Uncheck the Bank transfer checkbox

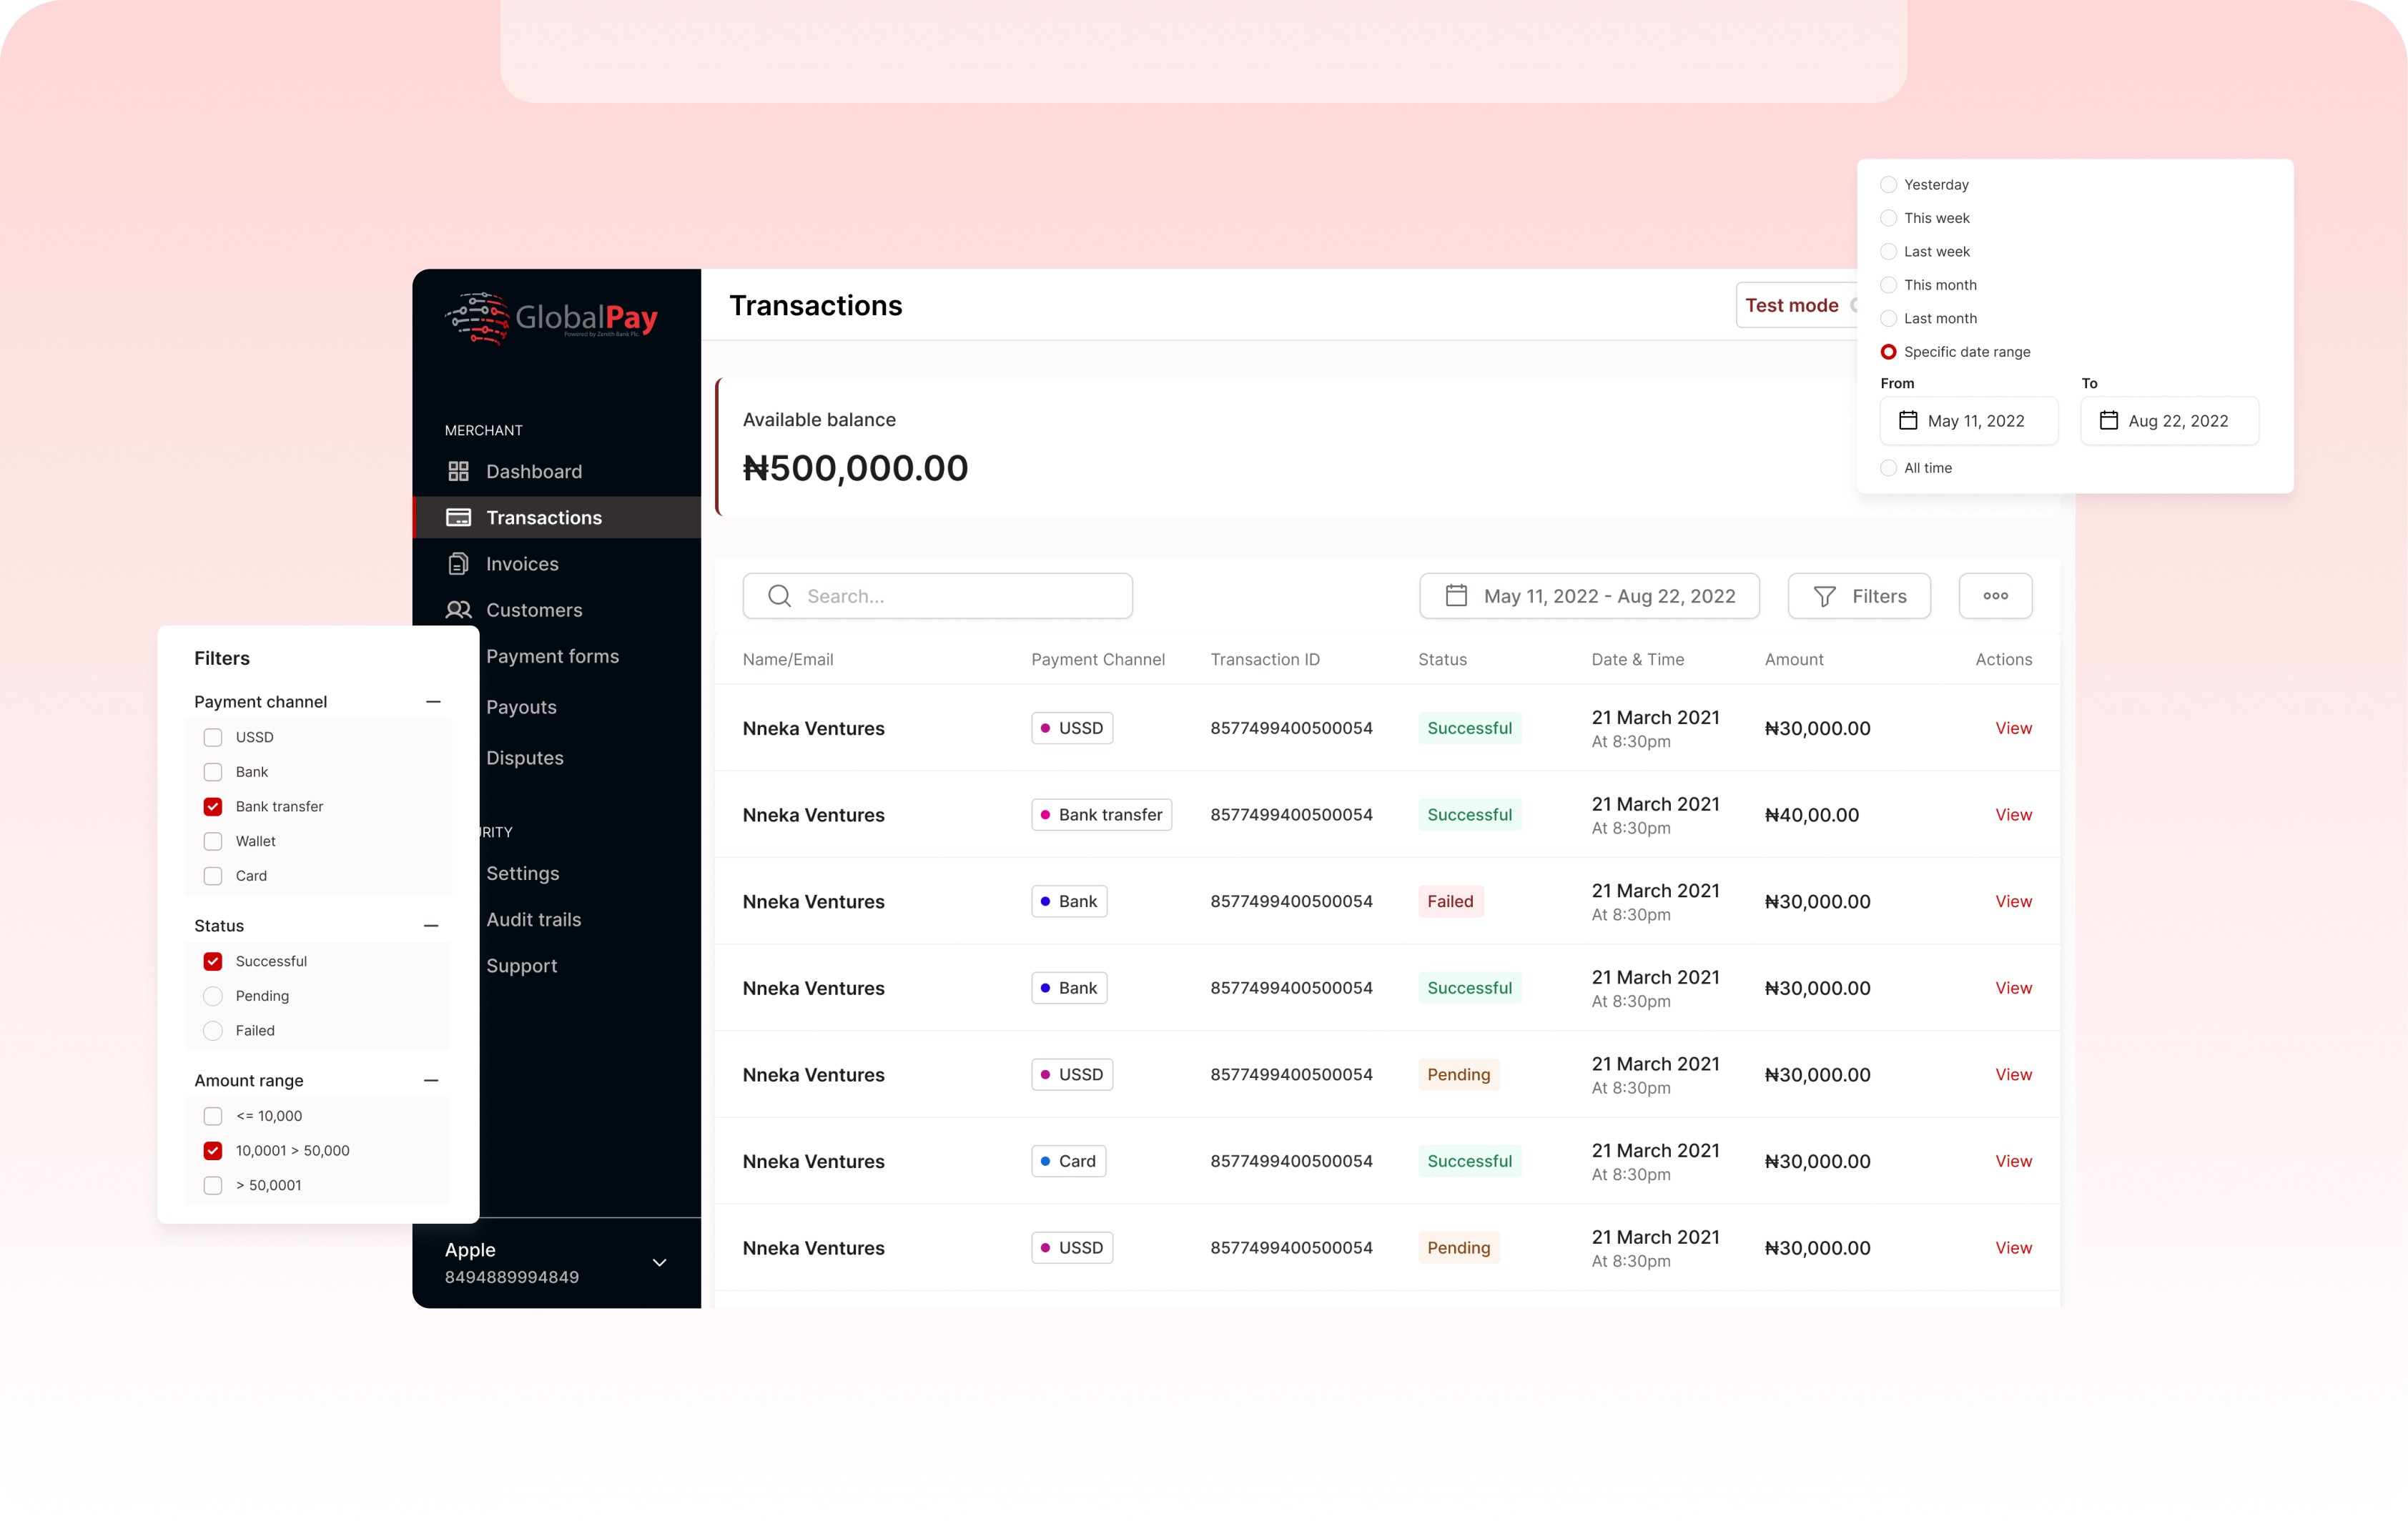tap(213, 806)
